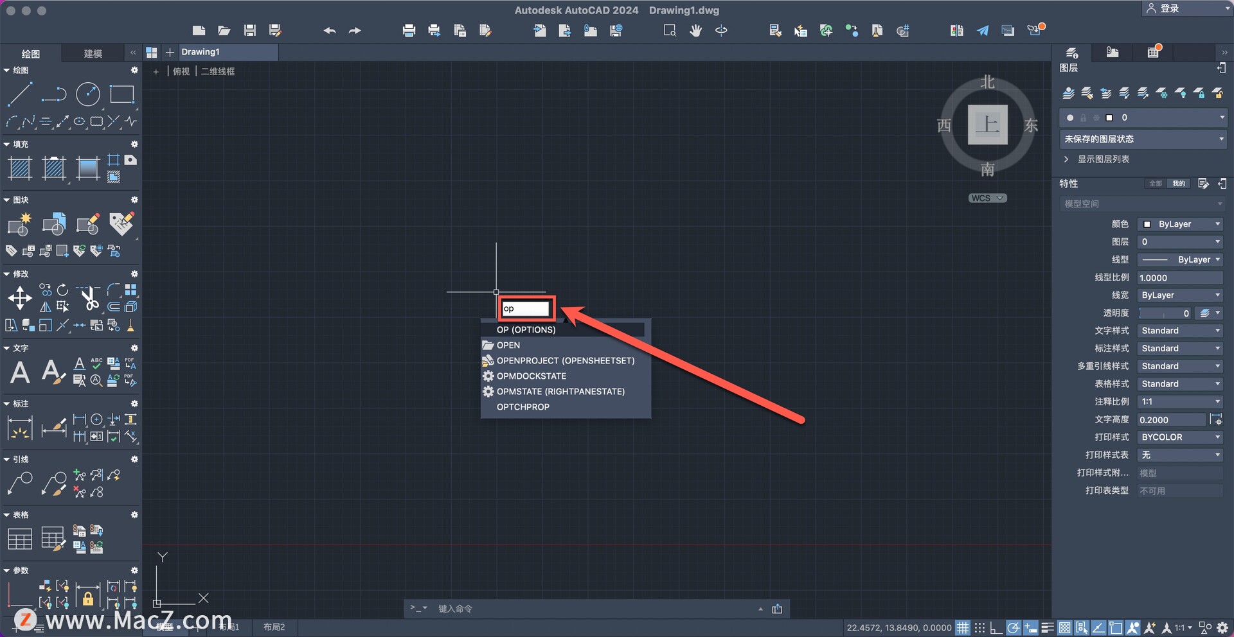1234x637 pixels.
Task: Click the Redo arrow in toolbar
Action: [355, 30]
